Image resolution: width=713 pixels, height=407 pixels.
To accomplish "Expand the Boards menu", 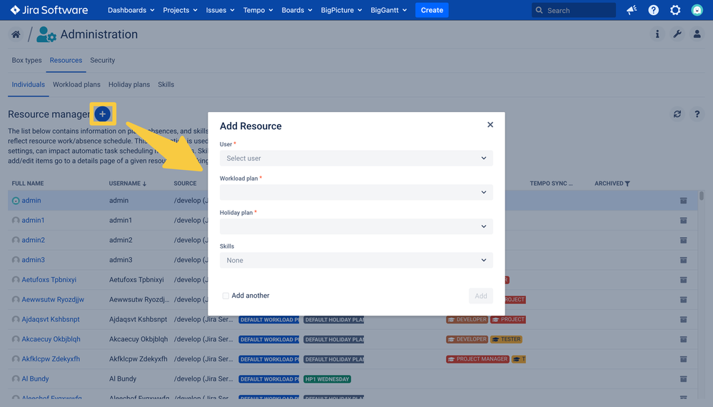I will 297,10.
